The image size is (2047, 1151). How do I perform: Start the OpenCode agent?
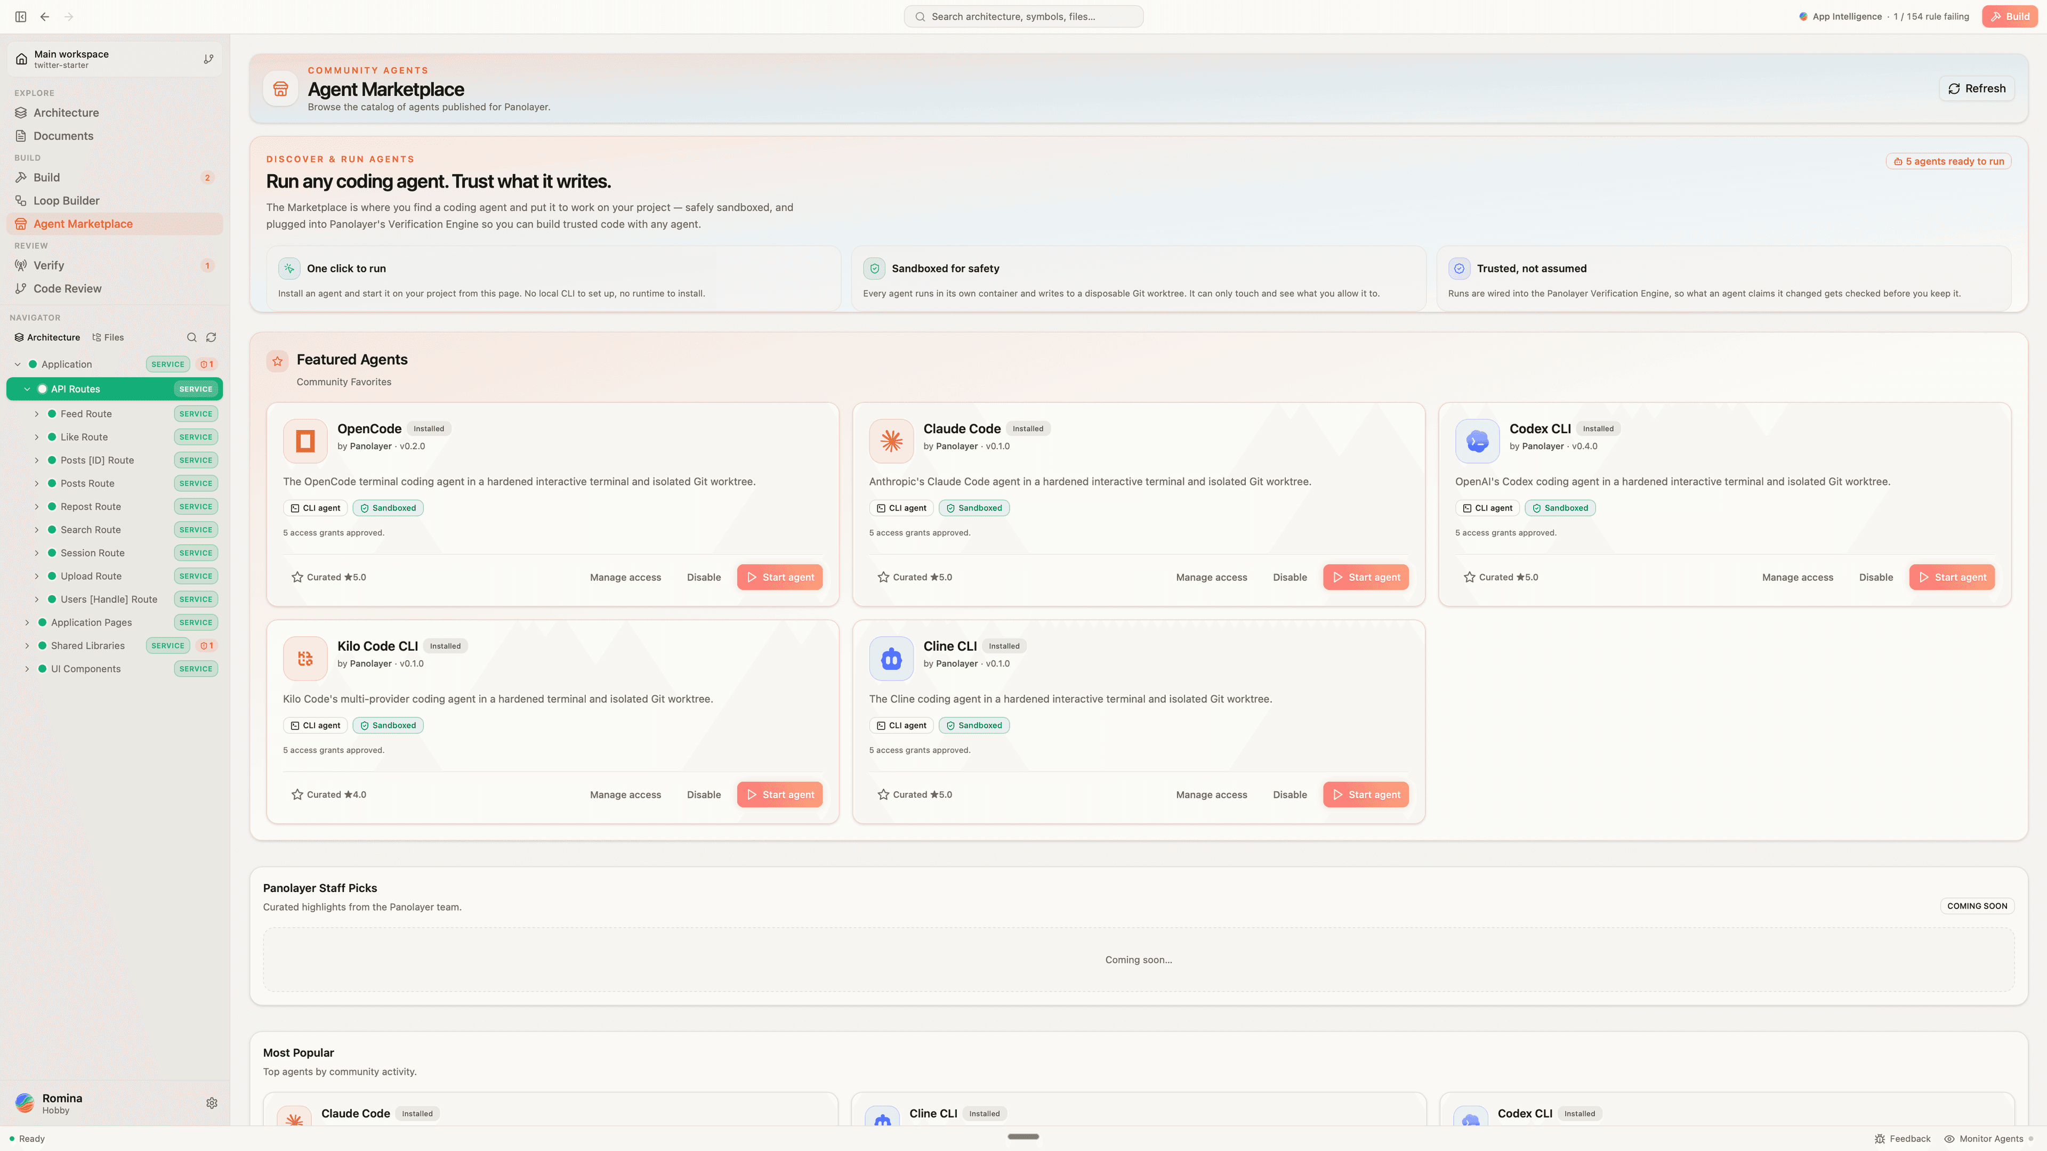click(x=779, y=578)
